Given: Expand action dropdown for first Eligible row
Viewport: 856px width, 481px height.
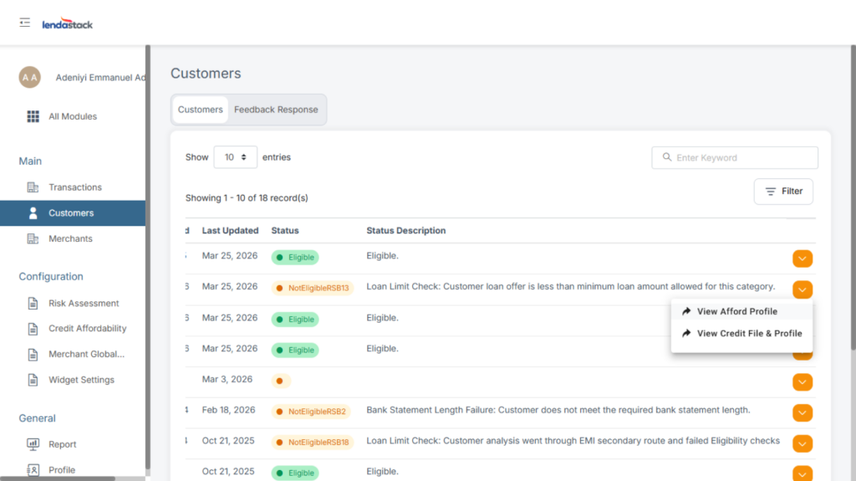Looking at the screenshot, I should pyautogui.click(x=802, y=258).
